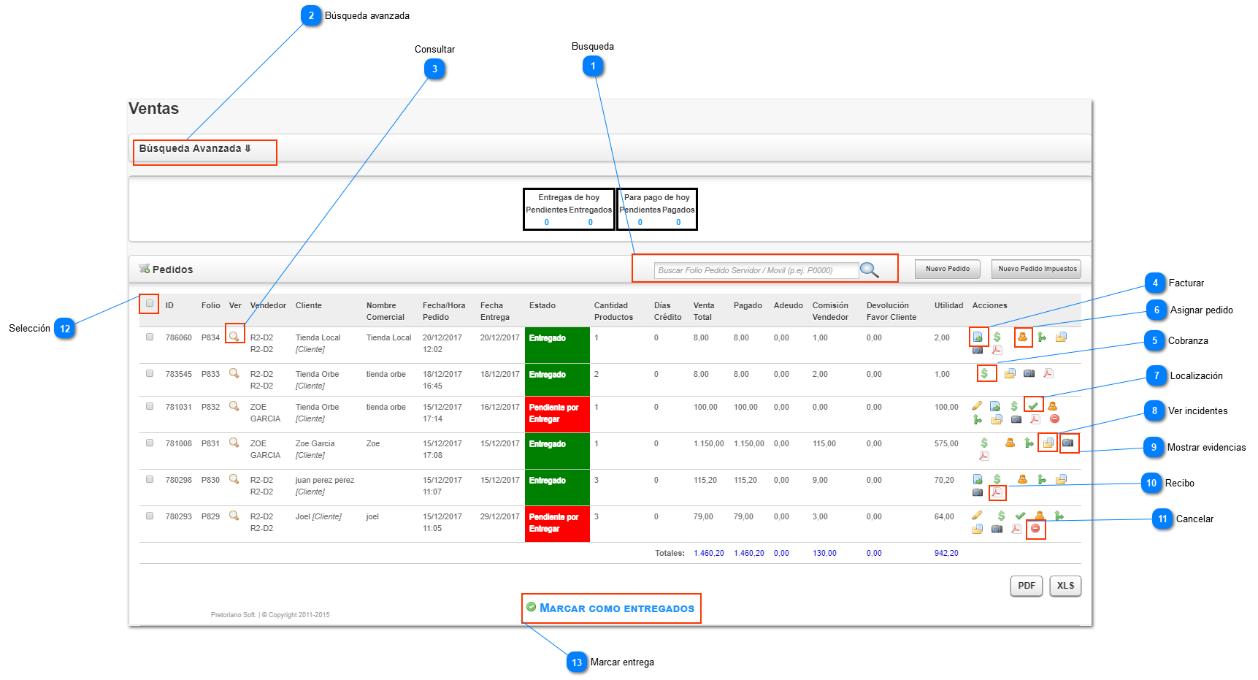
Task: Toggle the select-all checkbox in the table header
Action: tap(150, 303)
